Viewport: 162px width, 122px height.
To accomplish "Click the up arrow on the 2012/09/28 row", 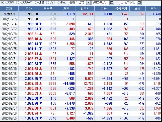I will (x=41, y=34).
